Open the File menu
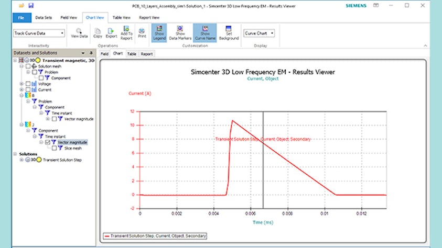Screen dimensions: 442x248 point(21,17)
